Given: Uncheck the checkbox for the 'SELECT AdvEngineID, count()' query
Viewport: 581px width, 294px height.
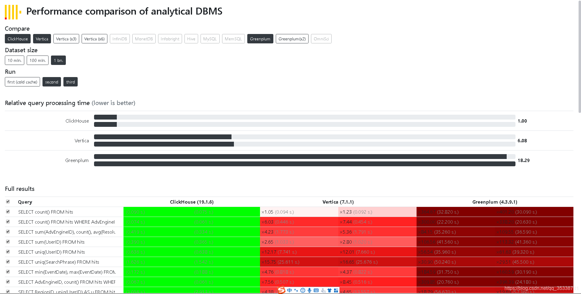Looking at the screenshot, I should point(8,282).
